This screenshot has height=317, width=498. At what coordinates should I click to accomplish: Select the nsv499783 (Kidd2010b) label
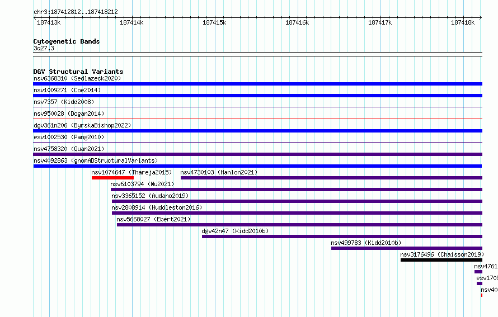coord(366,243)
